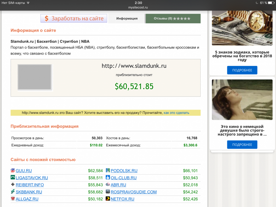Click the GUU.RU favicon icon
This screenshot has height=207, width=276.
coord(13,170)
